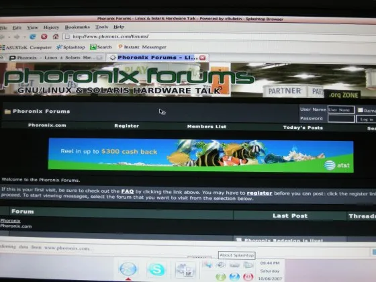Open the Instant Messenger bookmark
This screenshot has width=376, height=282.
[x=142, y=47]
